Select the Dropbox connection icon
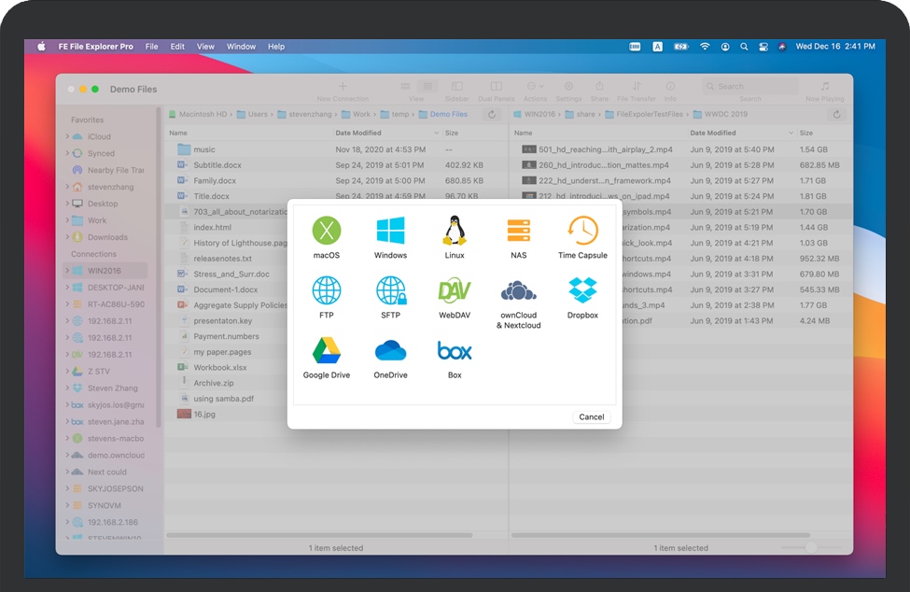The image size is (910, 592). (582, 290)
